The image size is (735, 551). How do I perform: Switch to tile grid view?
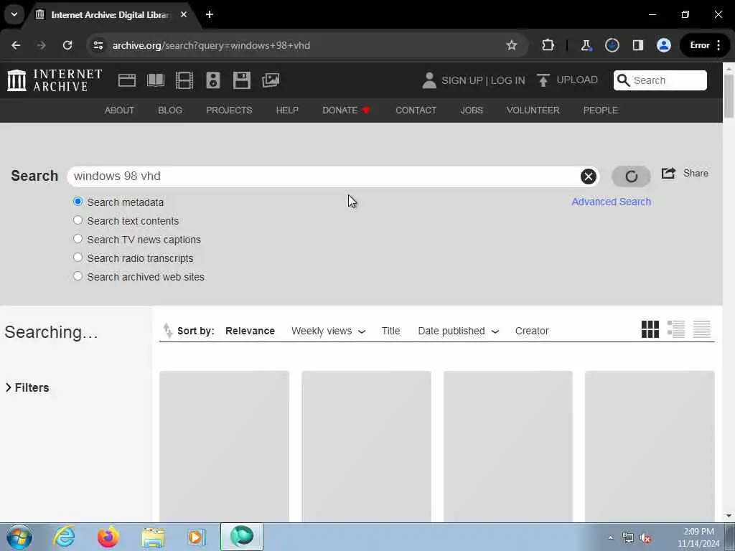[x=650, y=329]
